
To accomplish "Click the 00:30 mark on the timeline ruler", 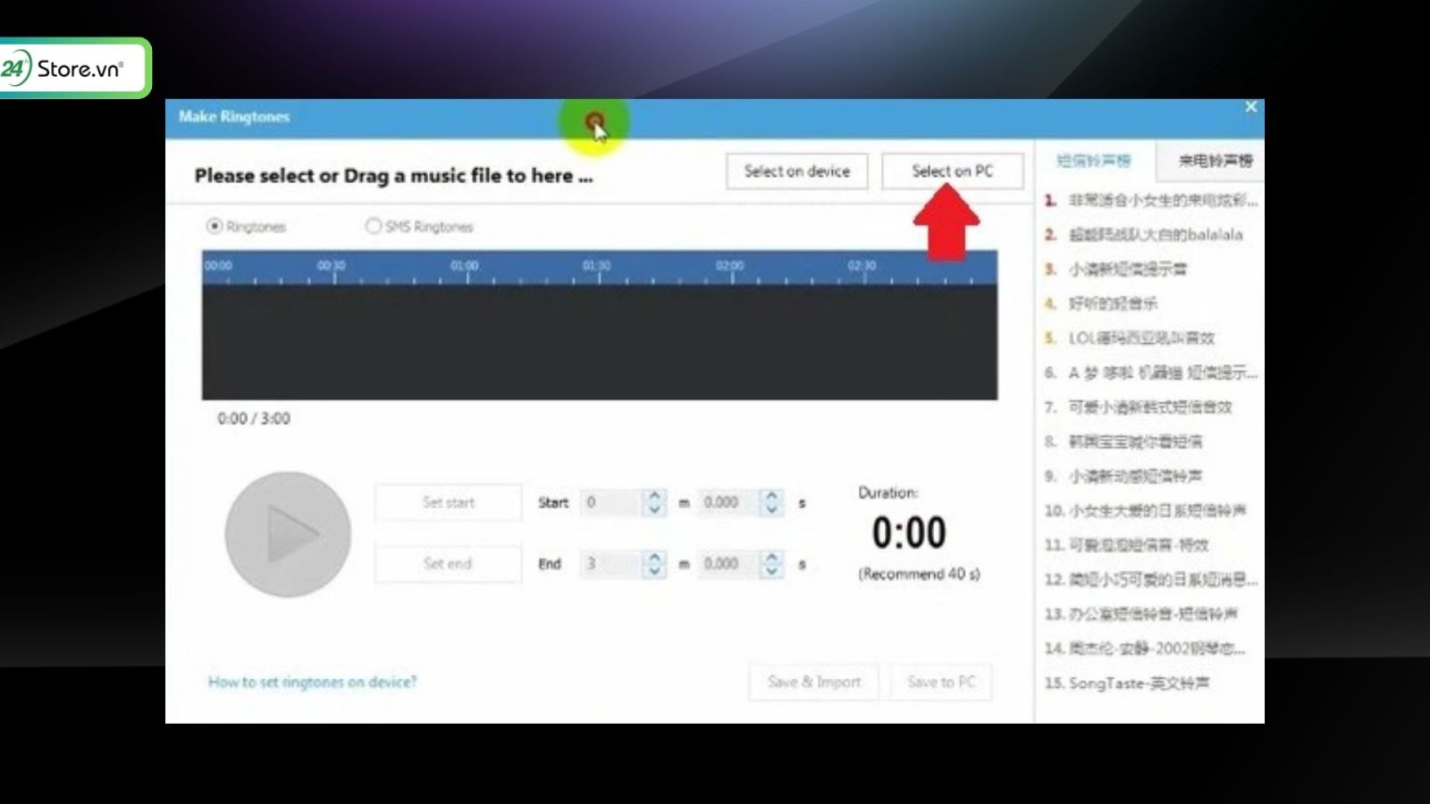I will click(332, 266).
